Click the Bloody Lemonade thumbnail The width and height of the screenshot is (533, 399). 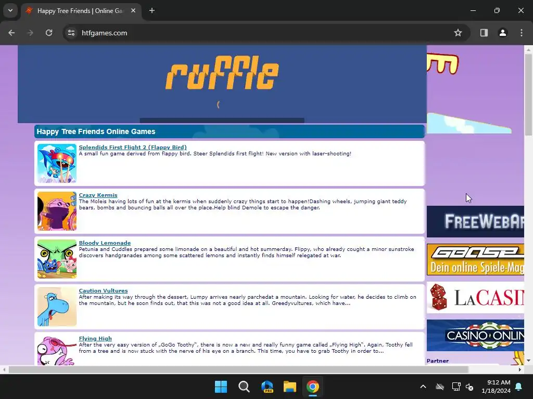57,259
